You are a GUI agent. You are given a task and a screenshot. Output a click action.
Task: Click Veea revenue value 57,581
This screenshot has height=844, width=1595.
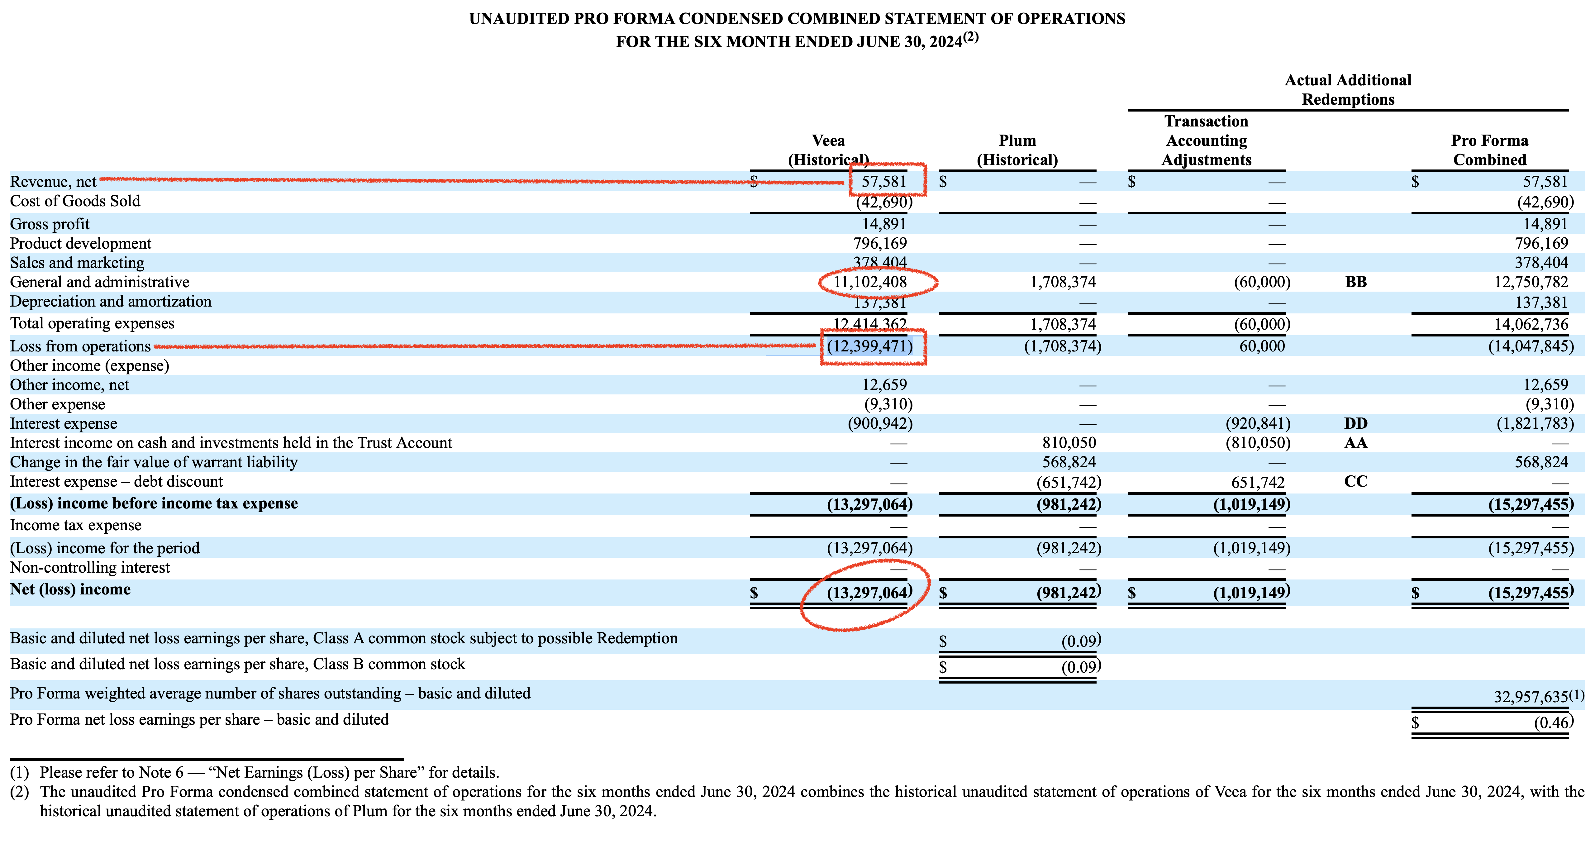point(883,181)
